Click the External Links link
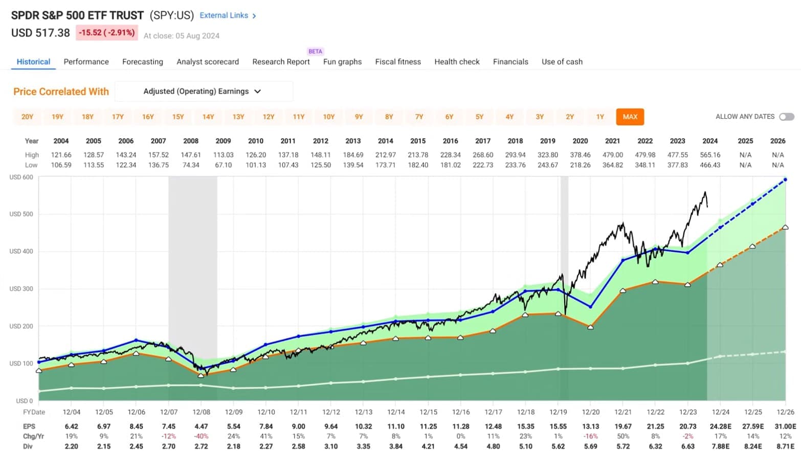801x451 pixels. click(224, 15)
